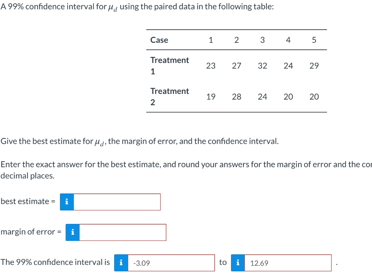Click the value 32 under Case 3
372x275 pixels.
262,65
